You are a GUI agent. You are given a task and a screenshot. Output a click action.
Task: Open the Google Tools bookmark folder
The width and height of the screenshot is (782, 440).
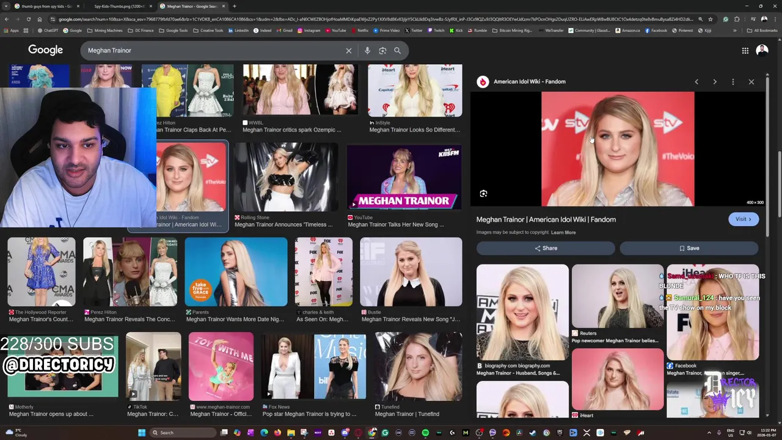click(x=174, y=31)
